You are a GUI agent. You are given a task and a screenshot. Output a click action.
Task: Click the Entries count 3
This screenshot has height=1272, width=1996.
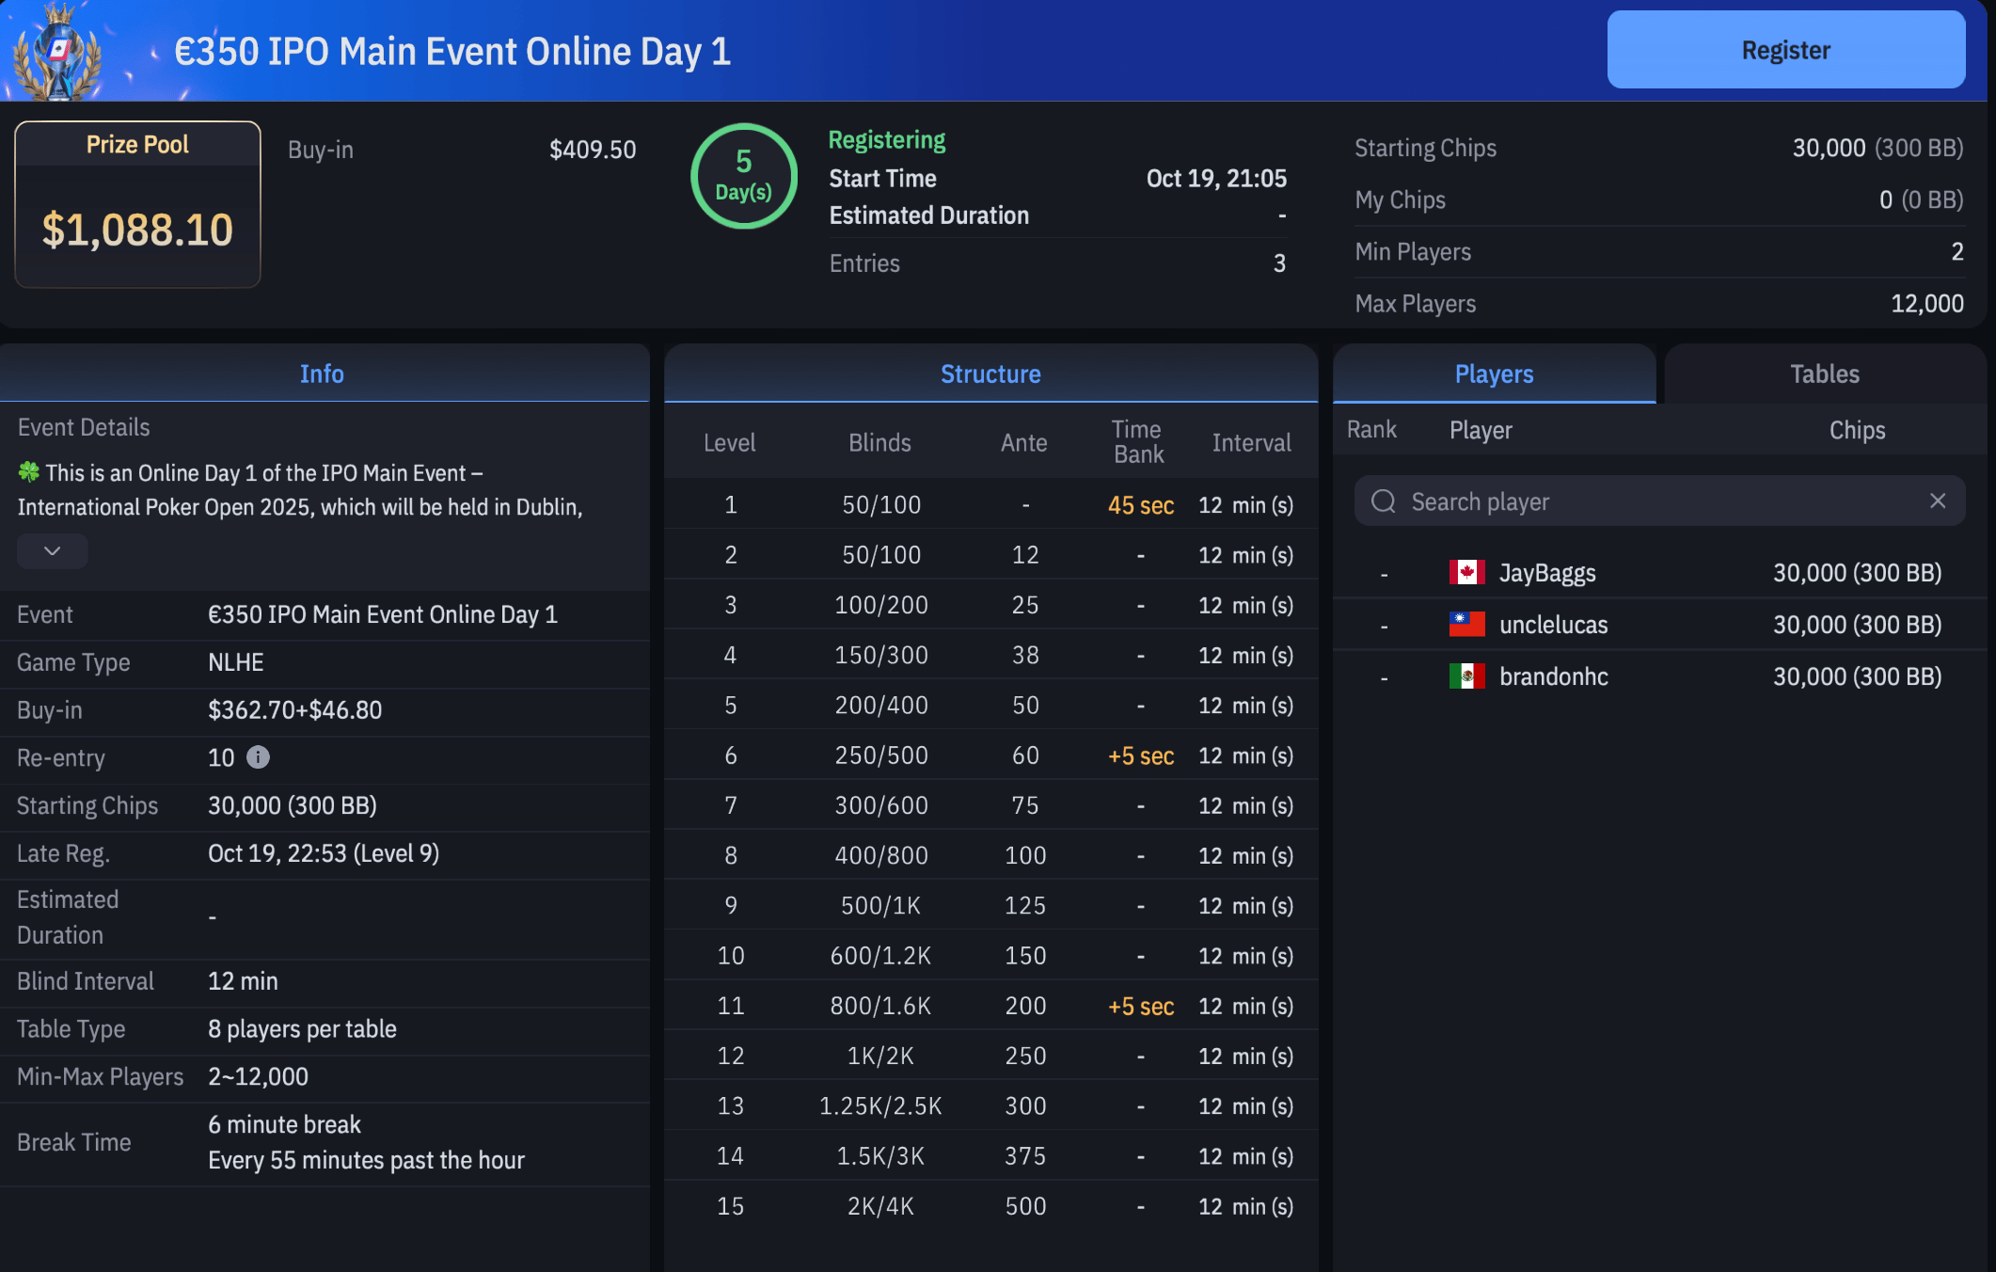1279,263
